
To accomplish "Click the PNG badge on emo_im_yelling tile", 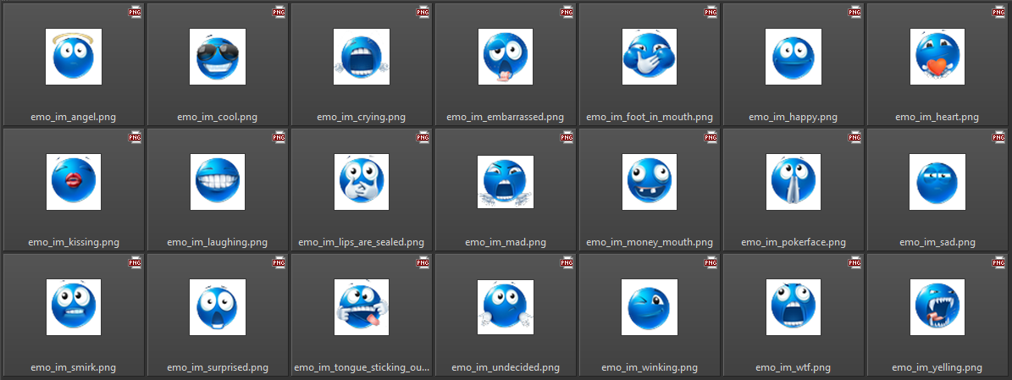I will tap(998, 262).
